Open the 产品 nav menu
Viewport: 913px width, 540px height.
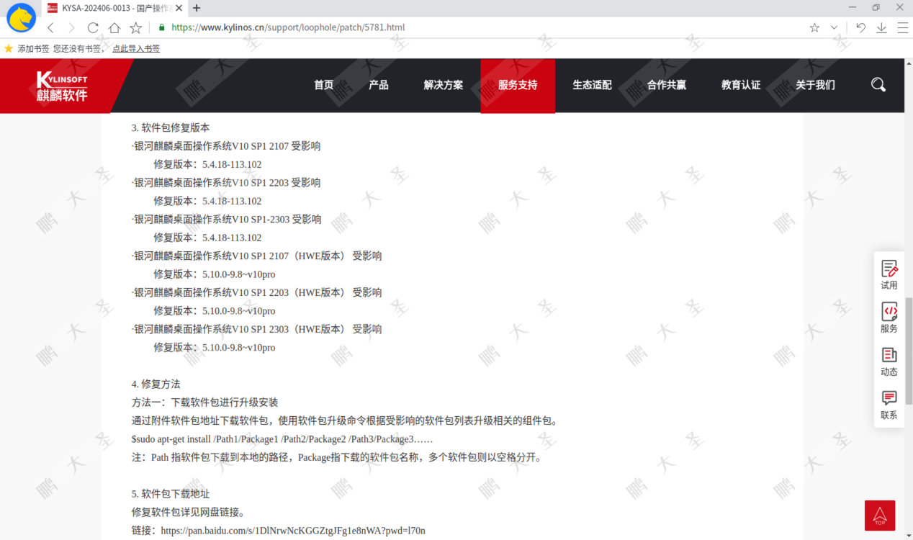[x=379, y=85]
